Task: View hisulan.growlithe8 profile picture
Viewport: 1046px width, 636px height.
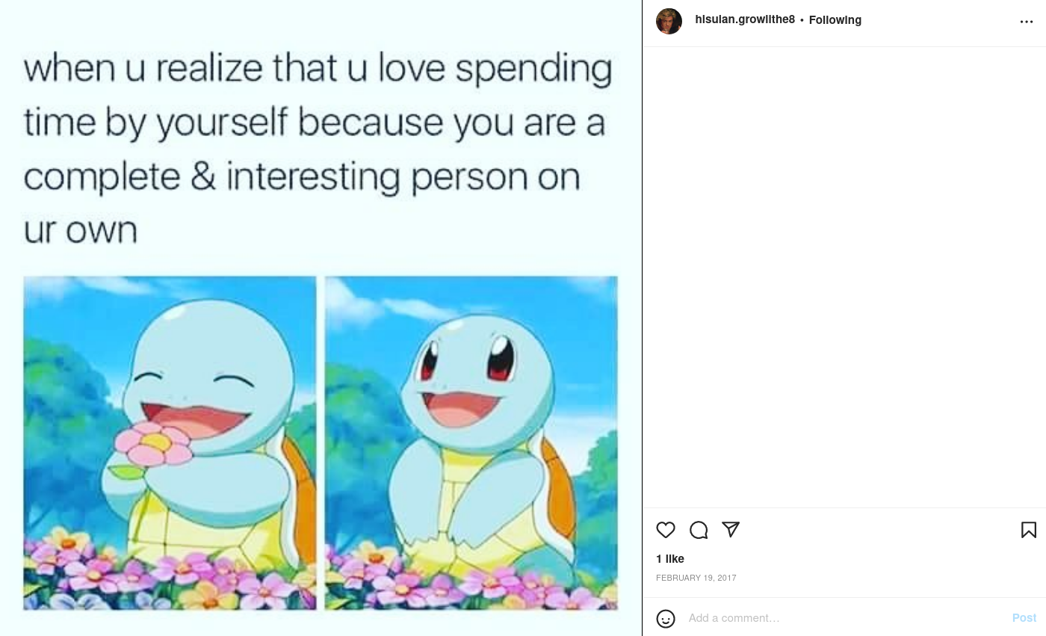Action: 669,21
